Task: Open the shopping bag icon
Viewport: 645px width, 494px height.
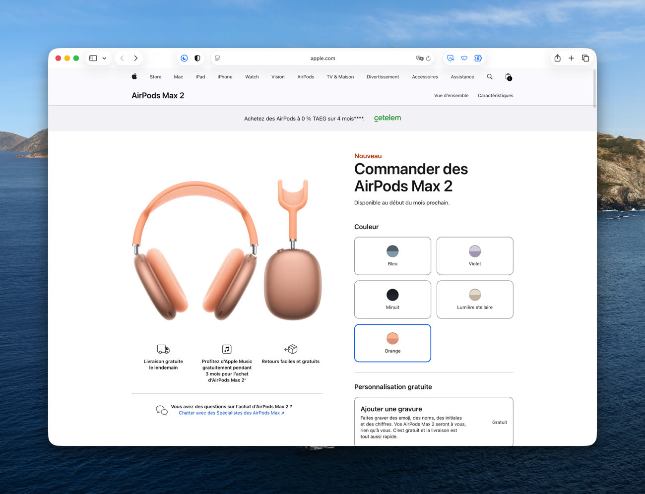Action: (508, 77)
